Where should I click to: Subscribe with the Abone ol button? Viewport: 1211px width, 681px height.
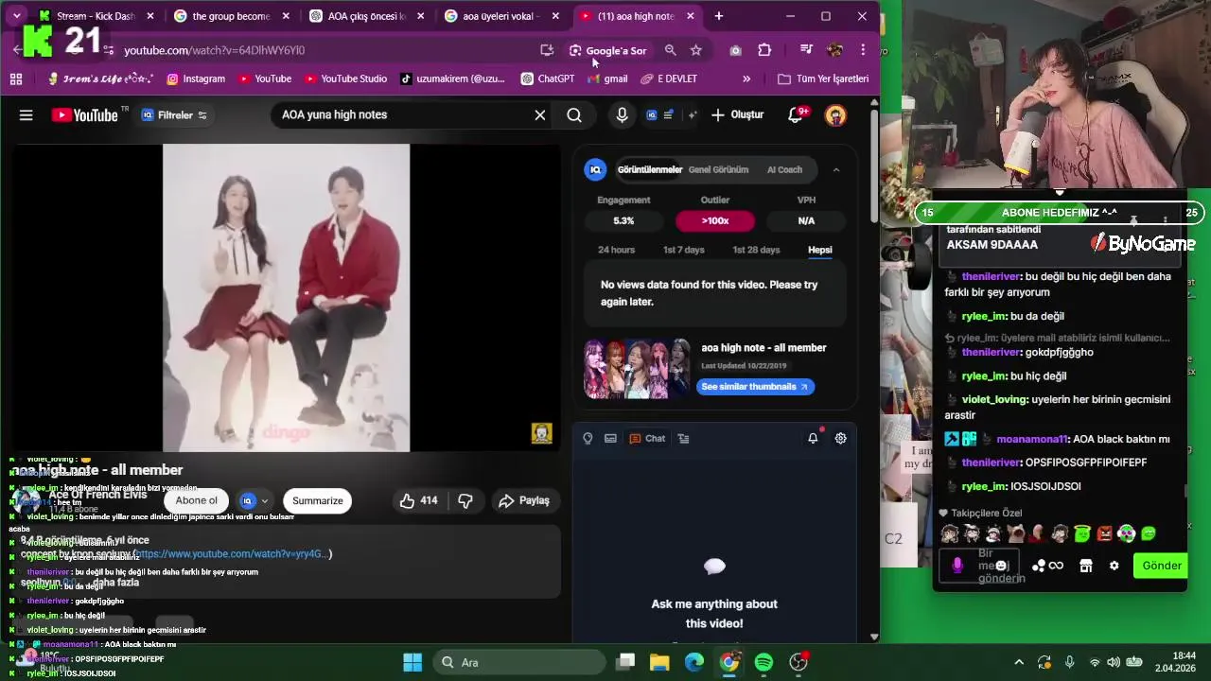pos(197,500)
